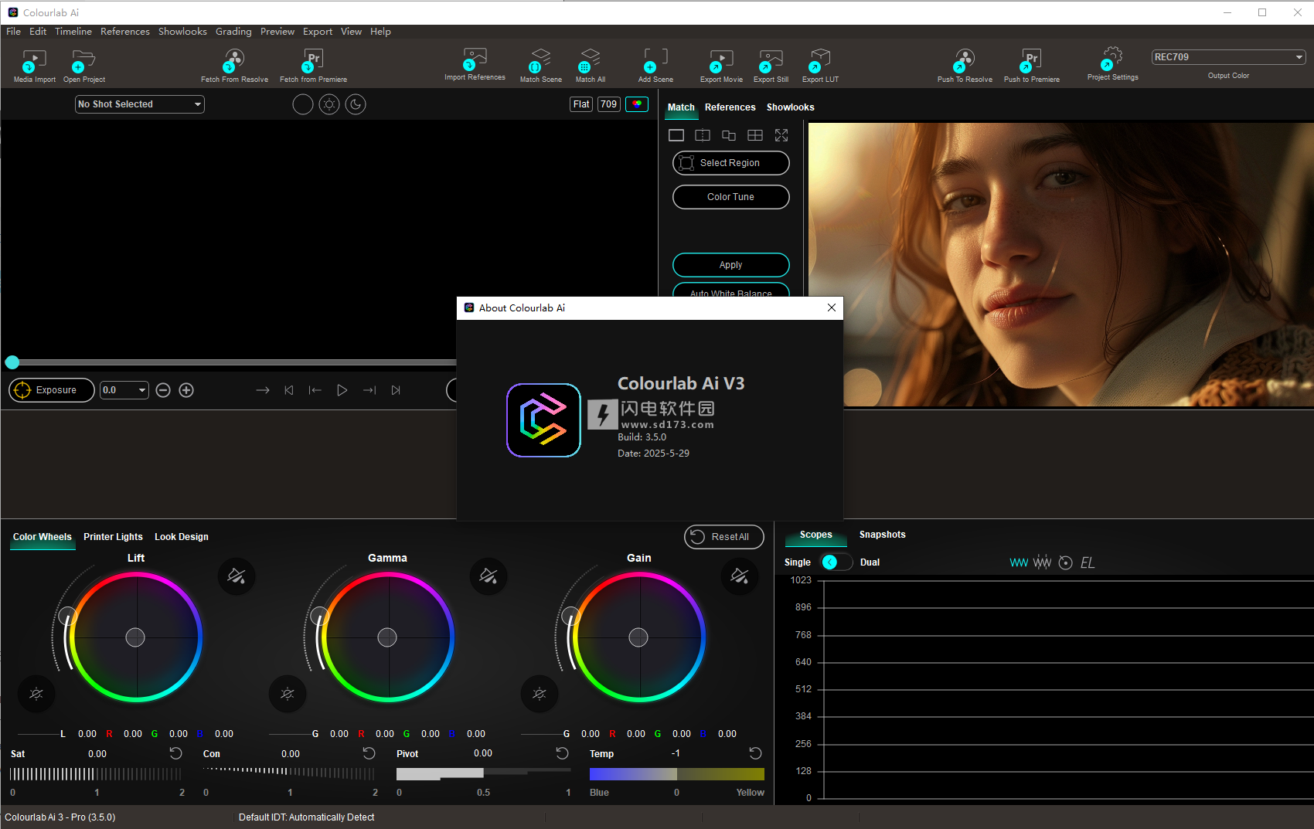Toggle the Single/Dual scope switch
Viewport: 1314px width, 829px height.
[x=836, y=562]
